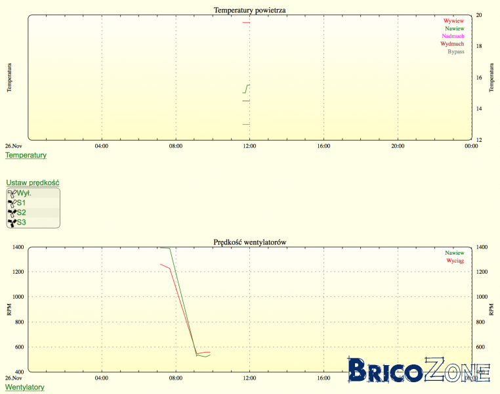The height and width of the screenshot is (394, 500).
Task: Click the Nawiew legend in fan speed chart
Action: click(455, 253)
